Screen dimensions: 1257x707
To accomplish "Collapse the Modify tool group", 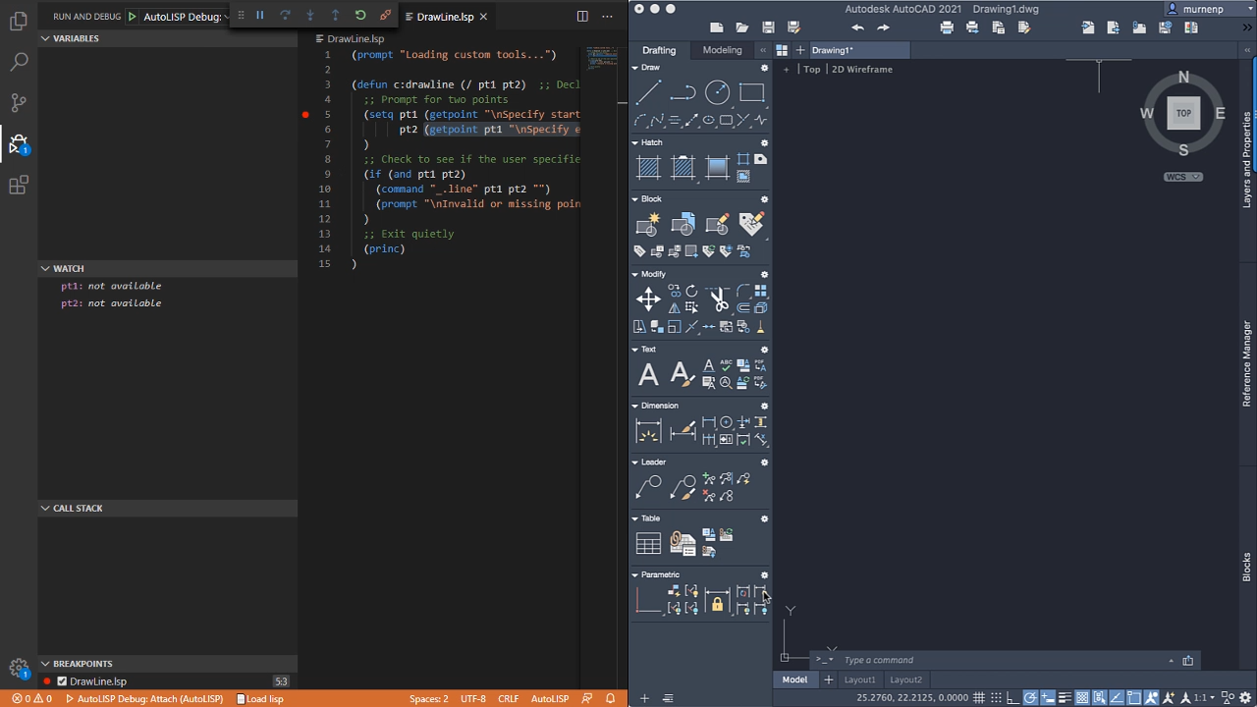I will coord(635,274).
